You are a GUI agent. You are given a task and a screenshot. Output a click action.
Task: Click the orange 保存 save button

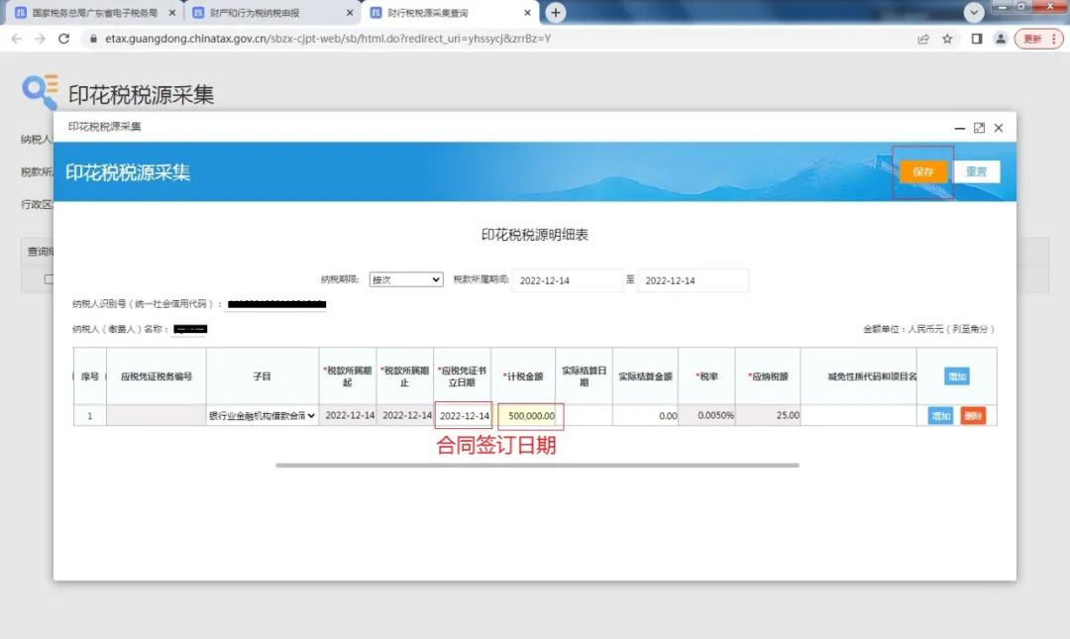(922, 172)
